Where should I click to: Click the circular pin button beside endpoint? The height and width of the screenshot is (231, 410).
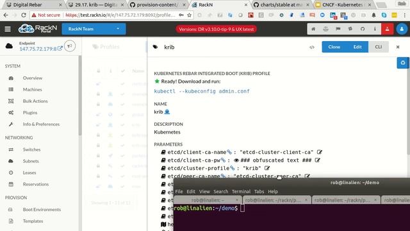(70, 46)
